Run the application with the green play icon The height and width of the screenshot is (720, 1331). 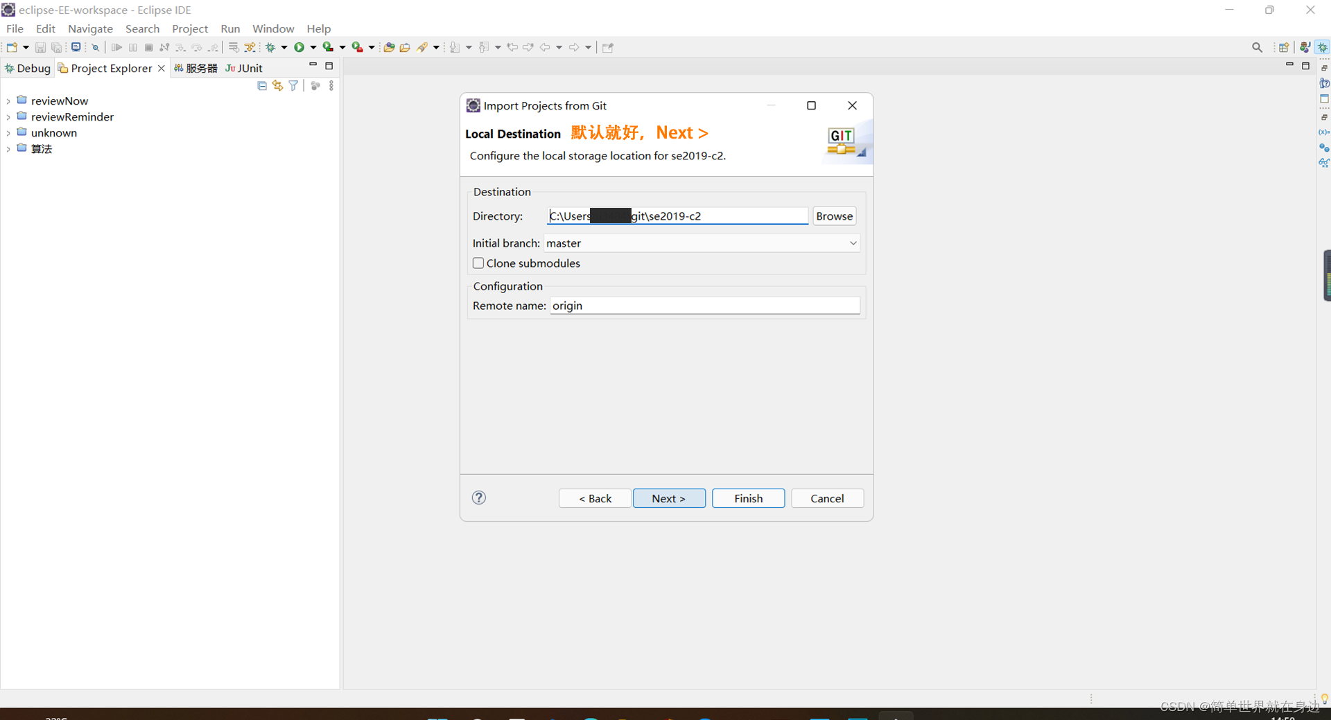(x=298, y=47)
